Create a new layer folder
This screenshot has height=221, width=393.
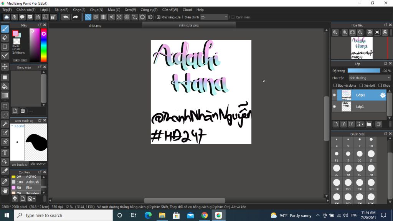369,124
